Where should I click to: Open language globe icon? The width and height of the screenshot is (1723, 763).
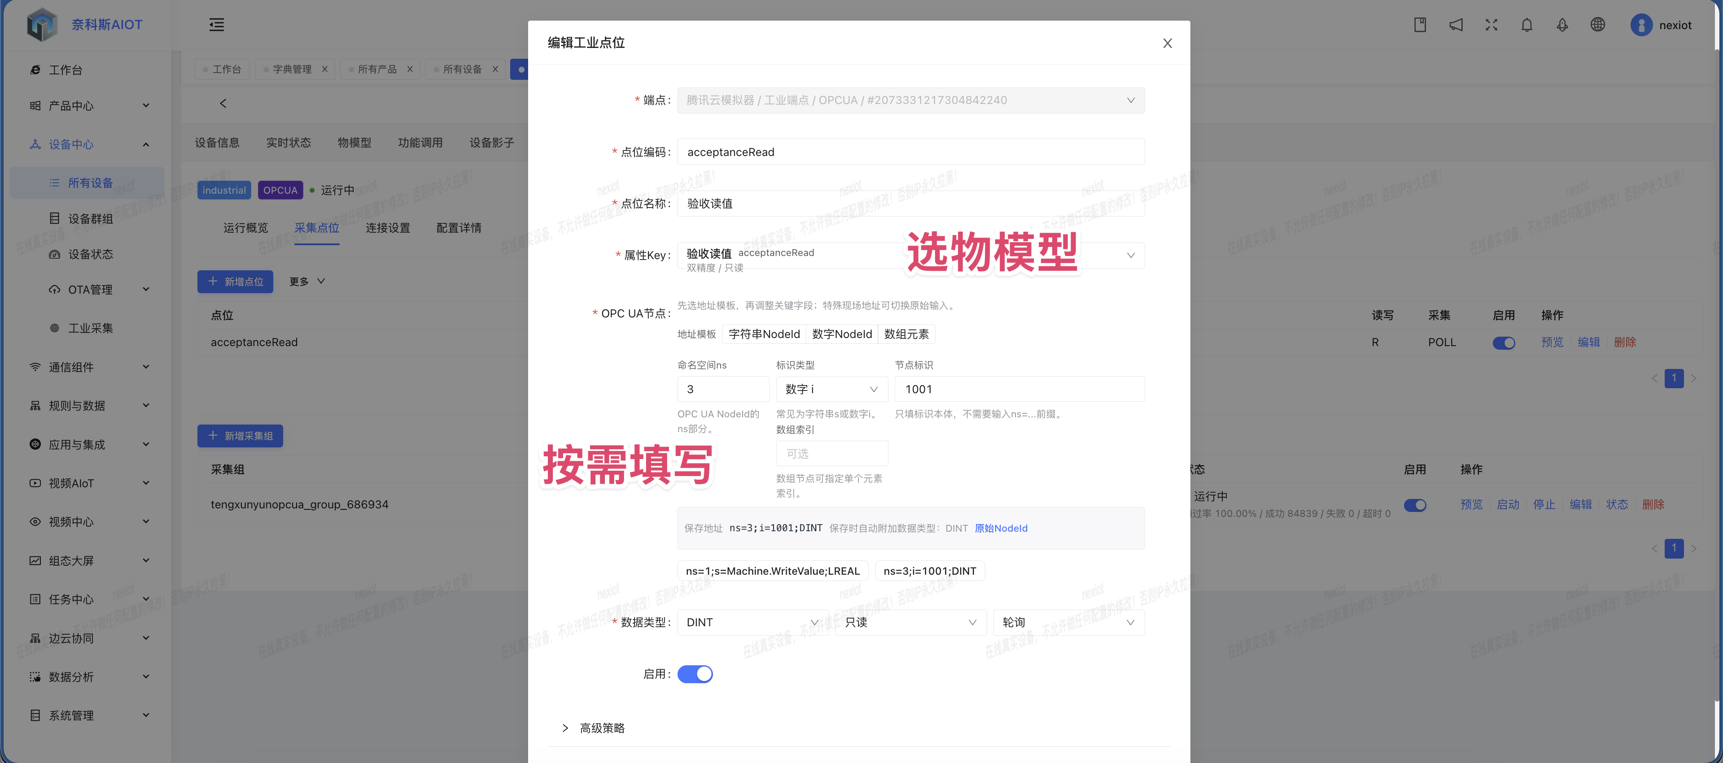(x=1598, y=25)
